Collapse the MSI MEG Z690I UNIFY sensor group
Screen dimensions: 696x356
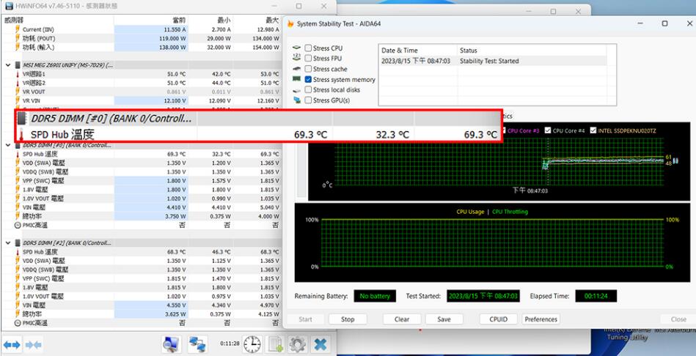[7, 65]
